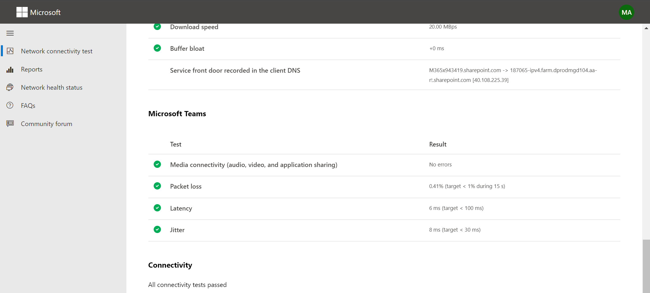The width and height of the screenshot is (650, 293).
Task: Click the Network connectivity test icon
Action: (10, 51)
